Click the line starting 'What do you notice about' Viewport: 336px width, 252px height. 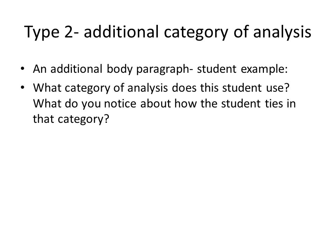[x=164, y=104]
